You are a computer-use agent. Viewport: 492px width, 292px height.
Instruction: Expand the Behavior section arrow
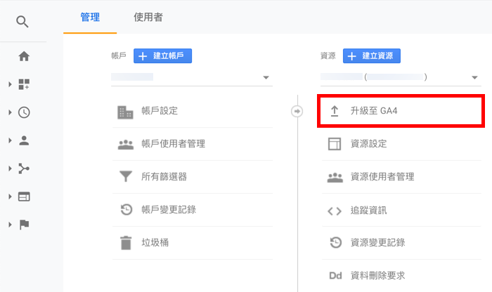pos(10,197)
